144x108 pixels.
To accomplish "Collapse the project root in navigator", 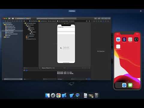I will click(x=3, y=23).
